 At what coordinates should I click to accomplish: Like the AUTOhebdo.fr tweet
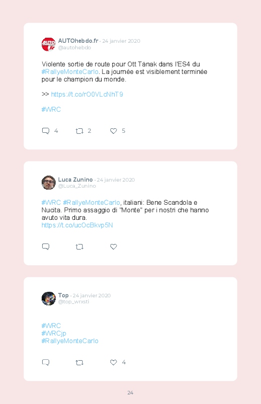(113, 131)
